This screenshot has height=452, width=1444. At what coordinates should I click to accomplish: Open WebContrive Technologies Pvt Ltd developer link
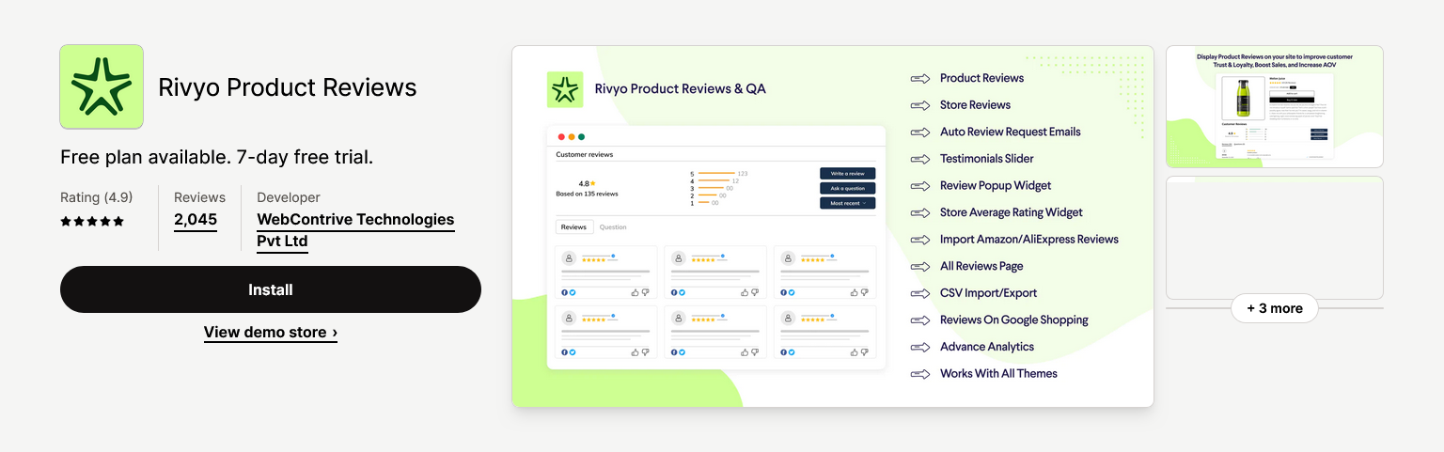pyautogui.click(x=355, y=230)
